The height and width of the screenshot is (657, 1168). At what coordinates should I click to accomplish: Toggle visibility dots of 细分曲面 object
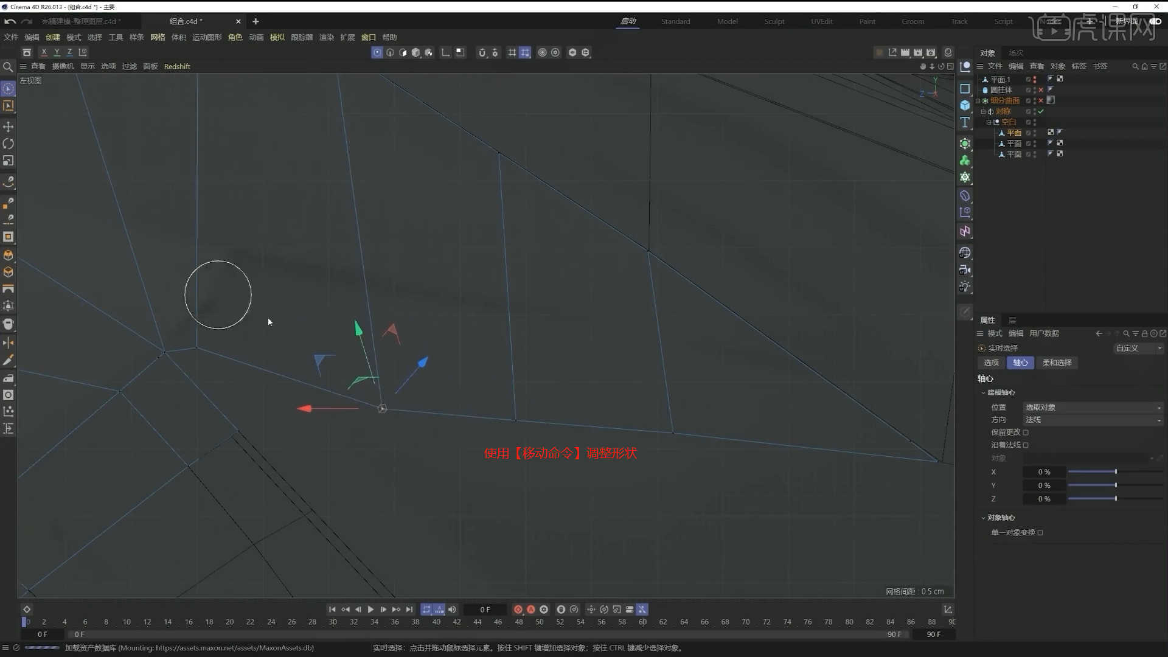(1035, 101)
